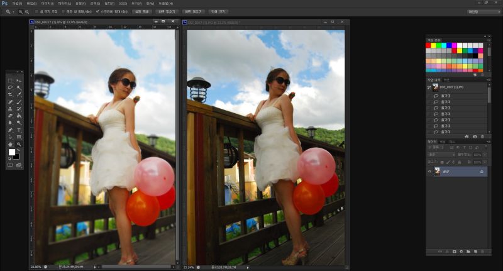Switch to 채널 tab in Layers panel
Screen dimensions: 503x271
[443, 141]
